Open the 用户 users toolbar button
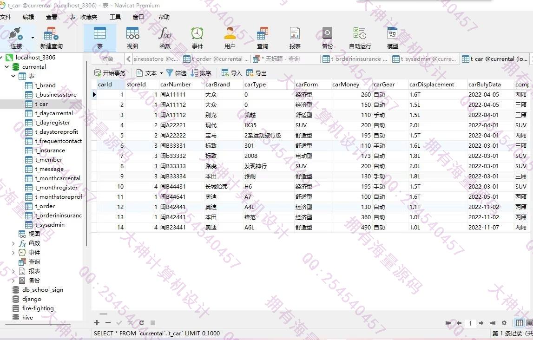 pyautogui.click(x=230, y=38)
